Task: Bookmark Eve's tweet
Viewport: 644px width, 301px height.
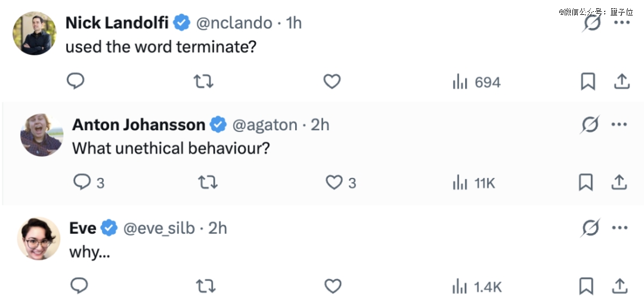Action: click(x=587, y=286)
